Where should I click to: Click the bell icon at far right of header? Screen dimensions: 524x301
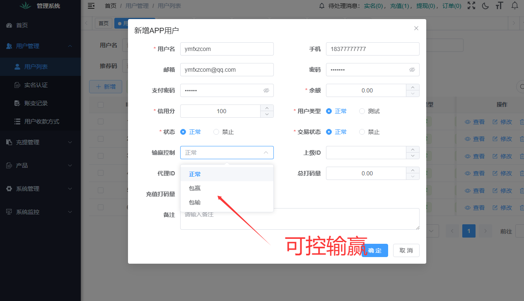pyautogui.click(x=515, y=5)
